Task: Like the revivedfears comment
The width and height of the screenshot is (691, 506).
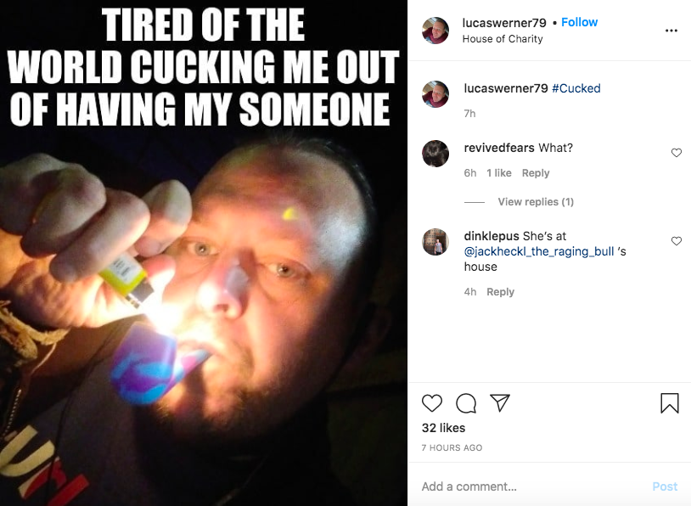Action: click(677, 153)
